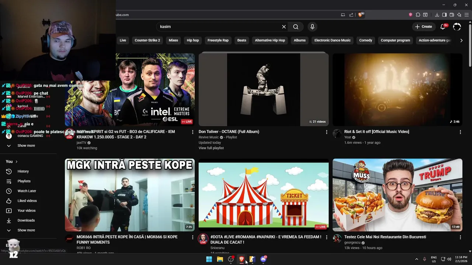Viewport: 472px width, 265px height.
Task: Expand subscriptions with Show more
Action: click(26, 146)
